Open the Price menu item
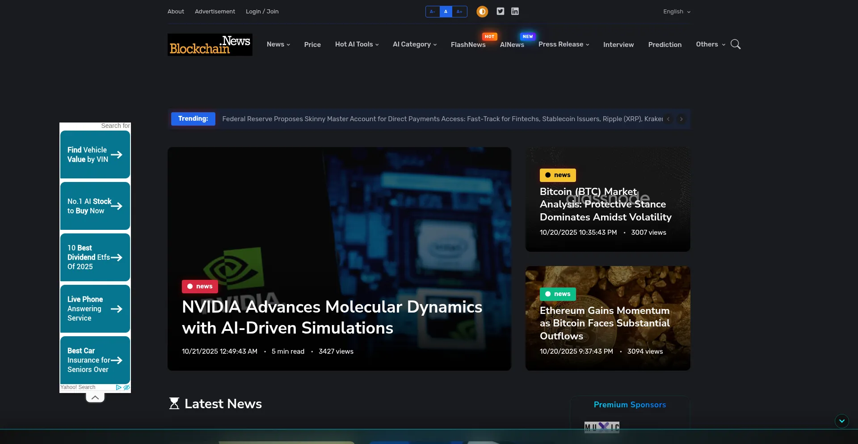Image resolution: width=858 pixels, height=444 pixels. pyautogui.click(x=312, y=45)
